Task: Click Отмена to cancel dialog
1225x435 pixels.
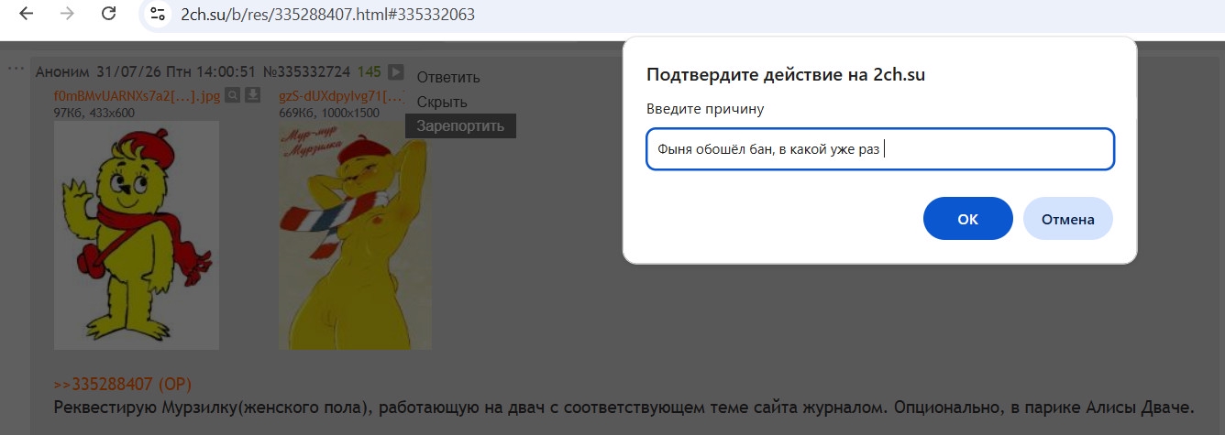Action: (x=1068, y=219)
